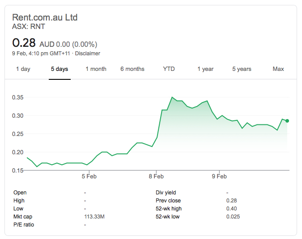Viewport: 302px width, 239px height.
Task: Open the 1 month tab
Action: point(96,69)
